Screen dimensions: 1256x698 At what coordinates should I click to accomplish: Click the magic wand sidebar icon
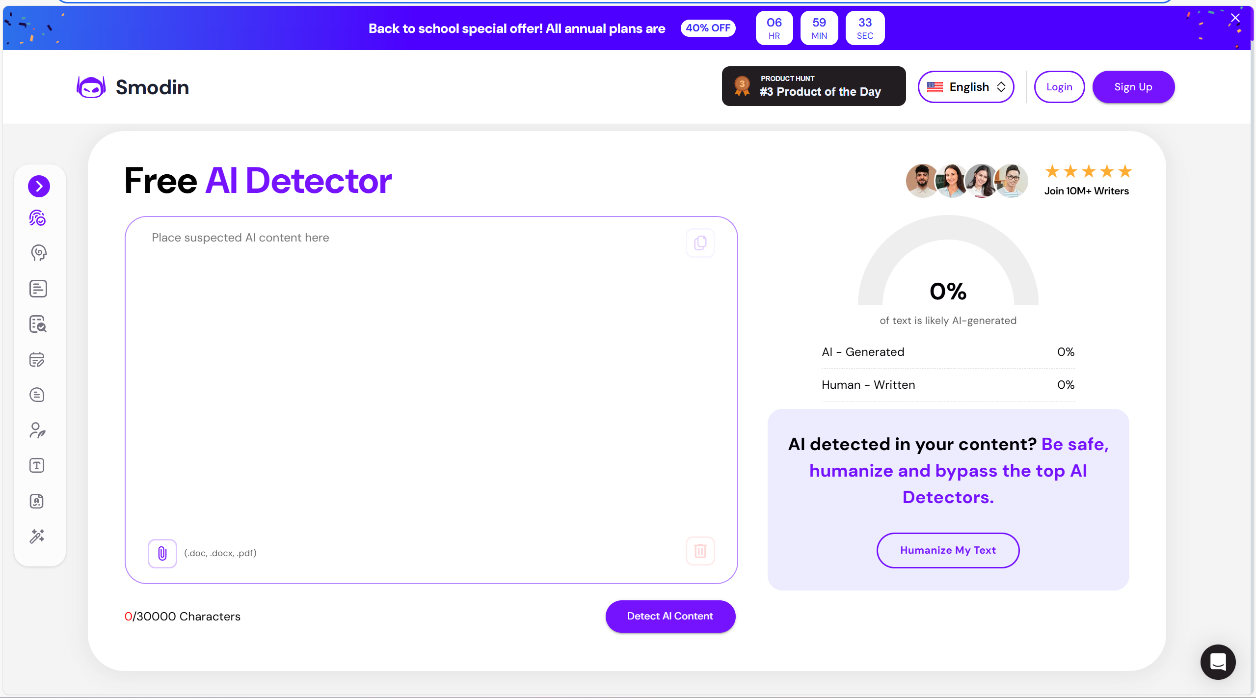[38, 537]
